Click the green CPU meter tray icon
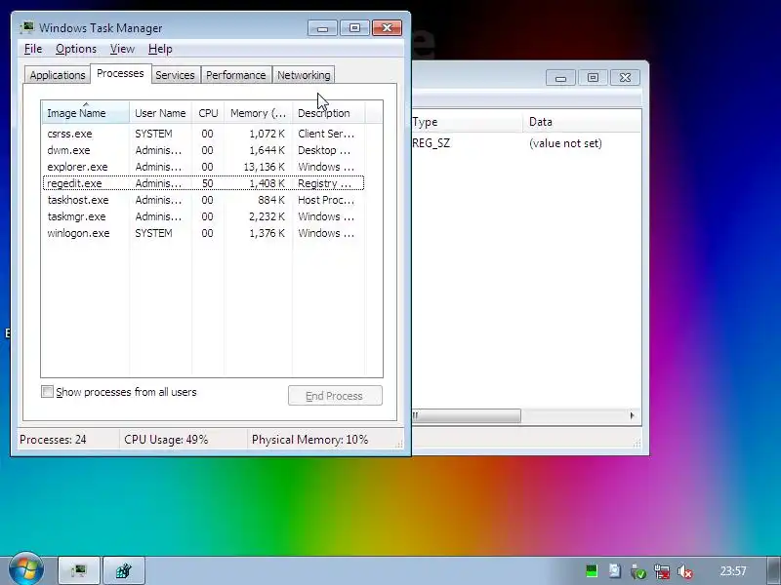 tap(592, 570)
